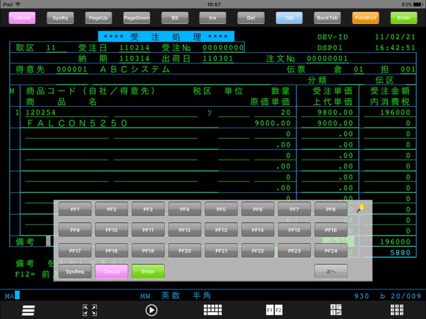Screen dimensions: 426x319
Task: Tap the PF17 key
Action: [x=75, y=251]
